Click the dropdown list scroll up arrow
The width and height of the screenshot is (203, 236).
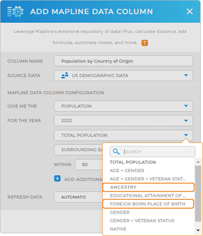[198, 162]
